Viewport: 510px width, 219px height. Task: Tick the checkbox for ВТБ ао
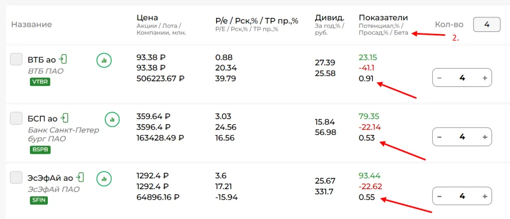(16, 59)
